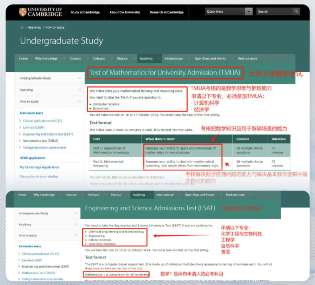The image size is (315, 285).
Task: Expand chevron beside upper Courses tab
Action: click(x=87, y=58)
